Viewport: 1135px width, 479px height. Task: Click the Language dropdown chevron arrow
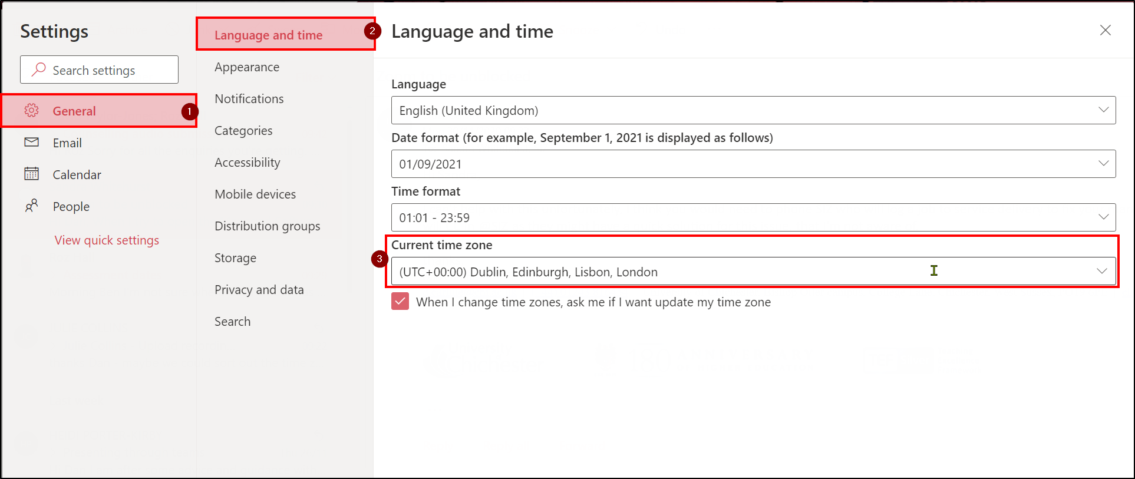pyautogui.click(x=1103, y=110)
